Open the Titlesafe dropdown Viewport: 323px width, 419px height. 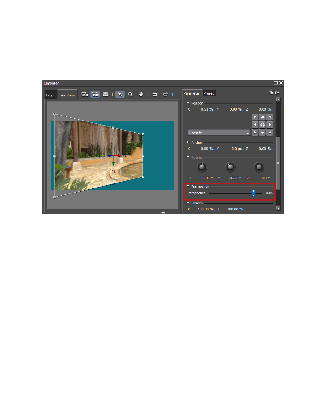click(219, 133)
